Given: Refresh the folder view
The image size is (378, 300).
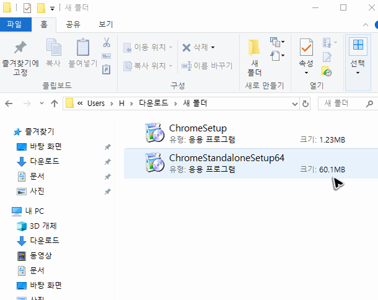Looking at the screenshot, I should pyautogui.click(x=305, y=104).
